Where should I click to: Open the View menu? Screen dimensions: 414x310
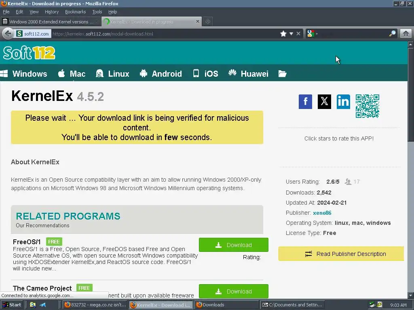[34, 12]
